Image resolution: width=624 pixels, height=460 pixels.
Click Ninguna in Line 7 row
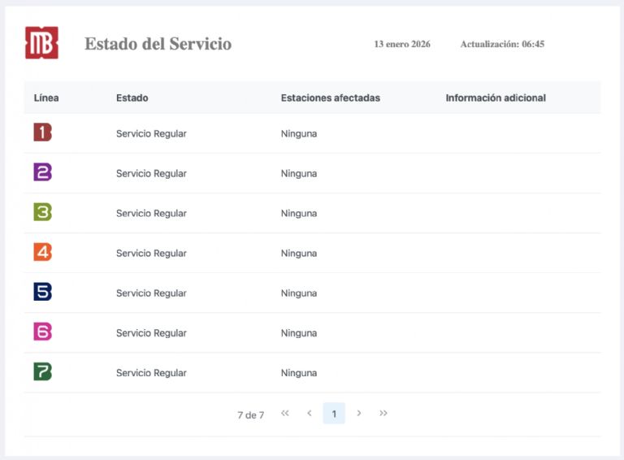click(x=299, y=373)
